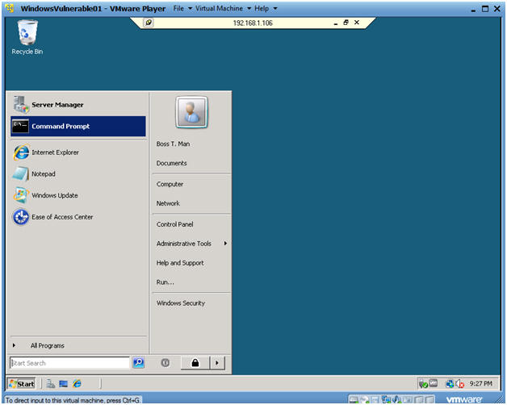Click the 9:27 PM clock
Screen dimensions: 507x405
coord(481,384)
